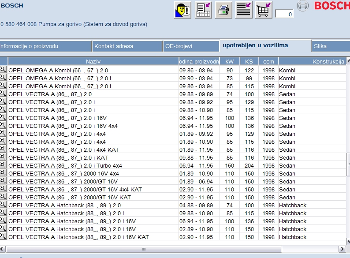Open details icon for VECTRA A 2000/GT 16V KAT
350x258 pixels.
point(3,196)
